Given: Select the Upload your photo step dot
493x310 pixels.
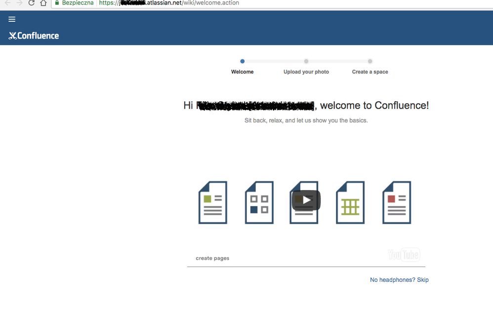Looking at the screenshot, I should point(306,61).
